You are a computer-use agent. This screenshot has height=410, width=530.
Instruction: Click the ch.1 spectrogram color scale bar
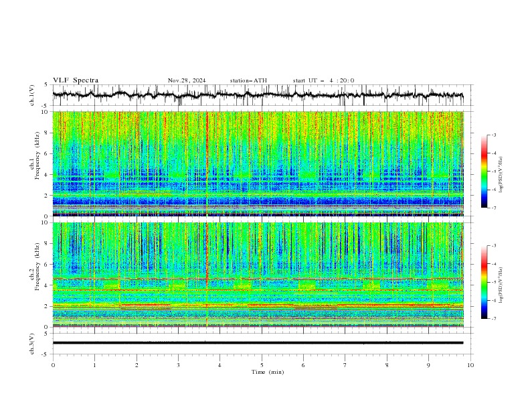tap(484, 172)
